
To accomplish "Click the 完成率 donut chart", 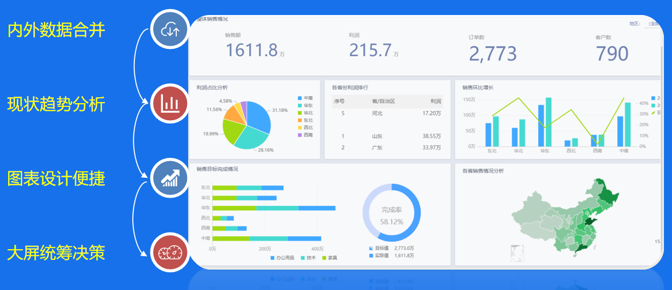I will [391, 213].
